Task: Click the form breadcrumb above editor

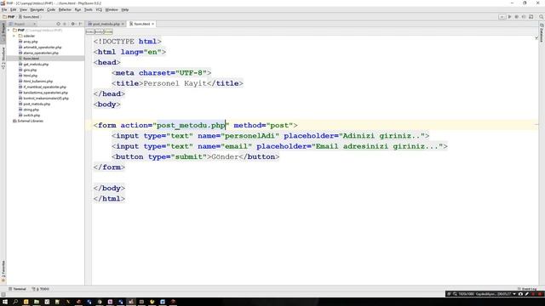Action: tap(108, 31)
